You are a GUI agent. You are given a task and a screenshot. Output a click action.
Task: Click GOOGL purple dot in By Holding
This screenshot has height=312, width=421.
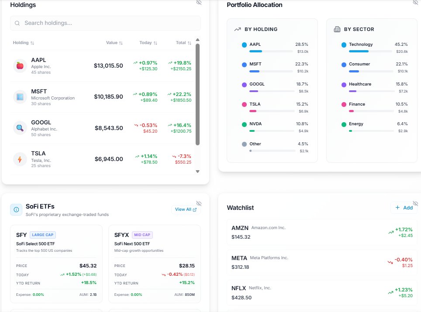[244, 85]
